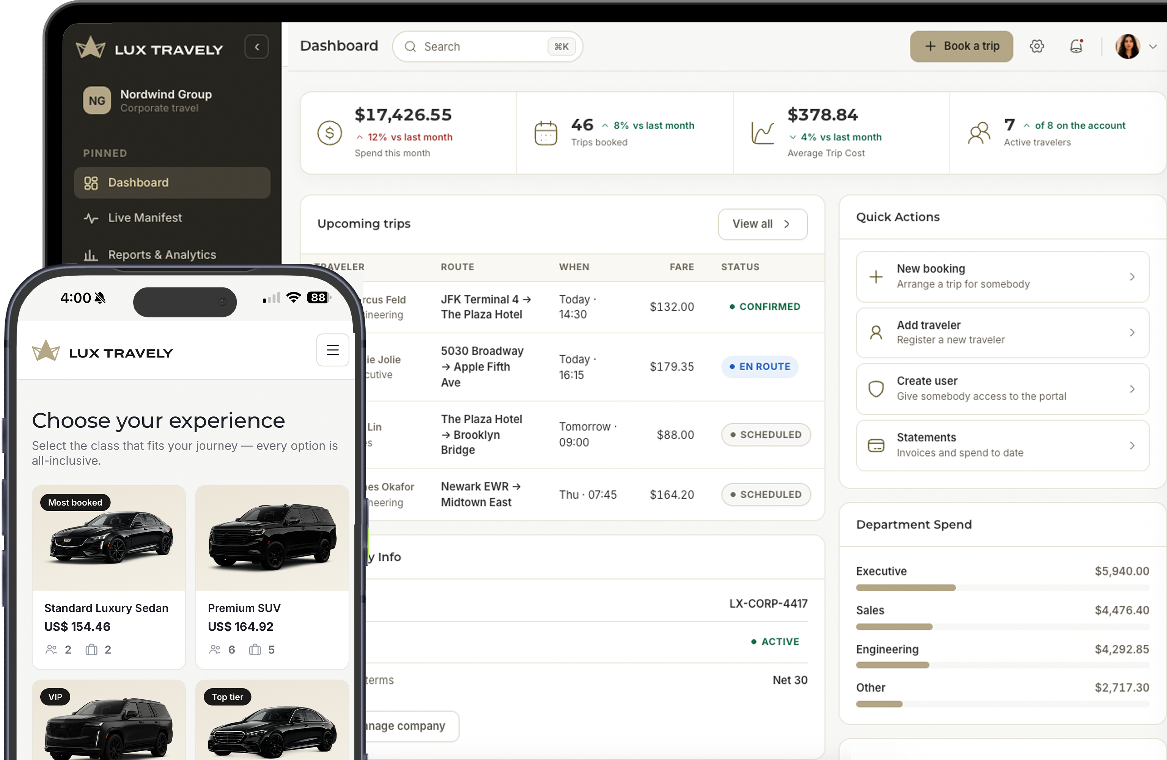The width and height of the screenshot is (1167, 760).
Task: Click the phone battery indicator
Action: pyautogui.click(x=319, y=297)
